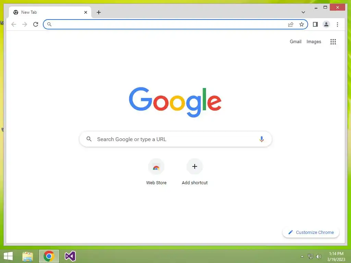Click the Chrome taskbar icon
Screen dimensions: 351x263
point(49,256)
